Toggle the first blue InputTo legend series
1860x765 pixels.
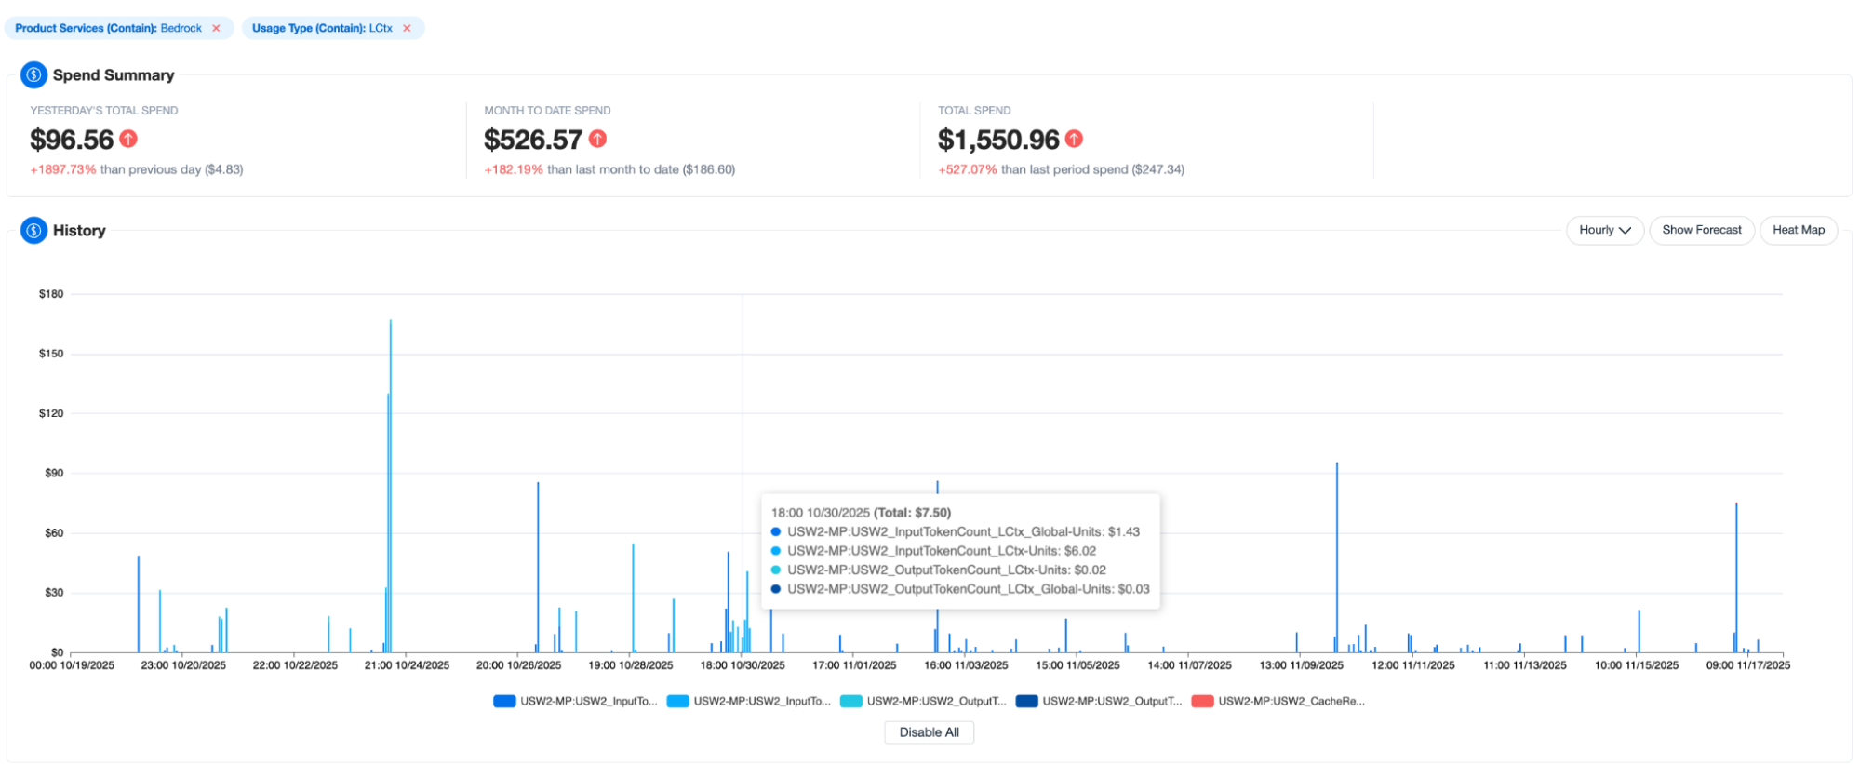[x=575, y=701]
